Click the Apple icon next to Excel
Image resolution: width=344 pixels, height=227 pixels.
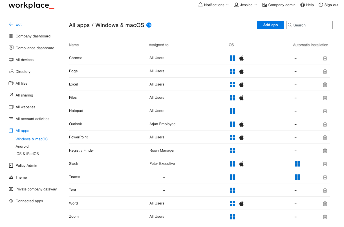[241, 84]
